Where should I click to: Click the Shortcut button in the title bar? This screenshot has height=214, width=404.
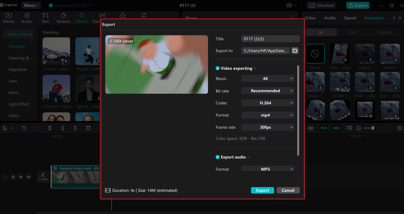coord(321,5)
